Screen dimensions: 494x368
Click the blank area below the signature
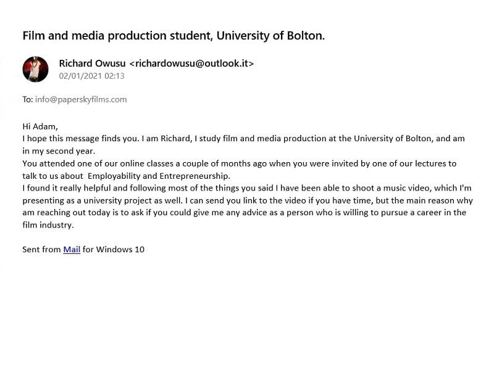click(247, 308)
